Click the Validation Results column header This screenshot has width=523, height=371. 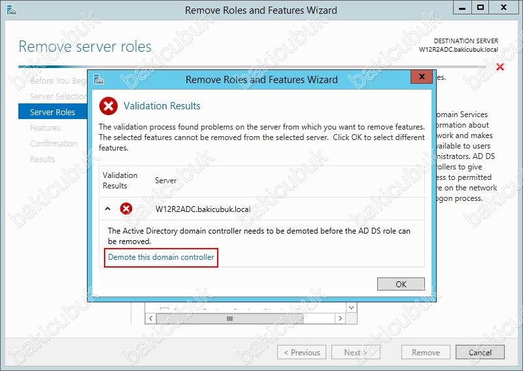tap(120, 181)
